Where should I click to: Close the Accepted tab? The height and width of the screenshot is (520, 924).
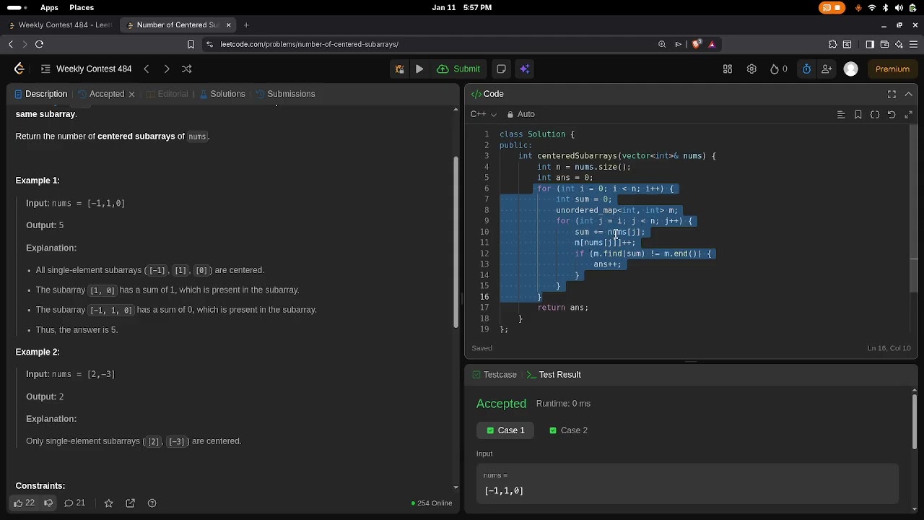click(131, 94)
